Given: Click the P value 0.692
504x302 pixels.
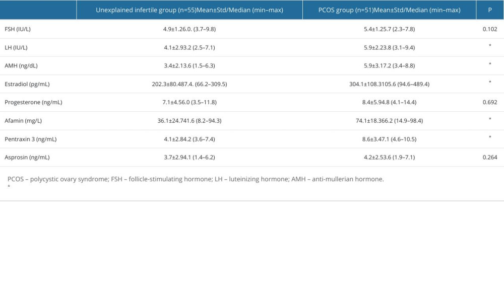Looking at the screenshot, I should click(x=490, y=102).
